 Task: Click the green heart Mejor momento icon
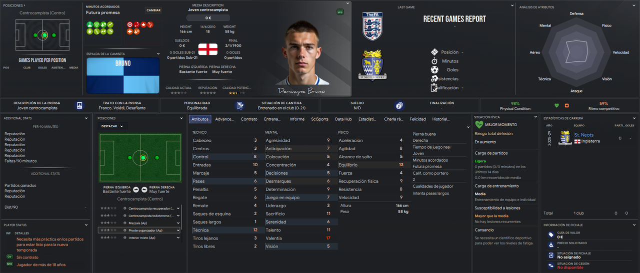pyautogui.click(x=479, y=125)
